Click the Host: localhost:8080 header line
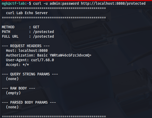This screenshot has width=152, height=118. click(27, 50)
